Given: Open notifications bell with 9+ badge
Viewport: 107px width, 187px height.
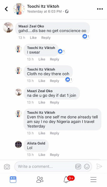Looking at the screenshot, I should (x=69, y=179).
